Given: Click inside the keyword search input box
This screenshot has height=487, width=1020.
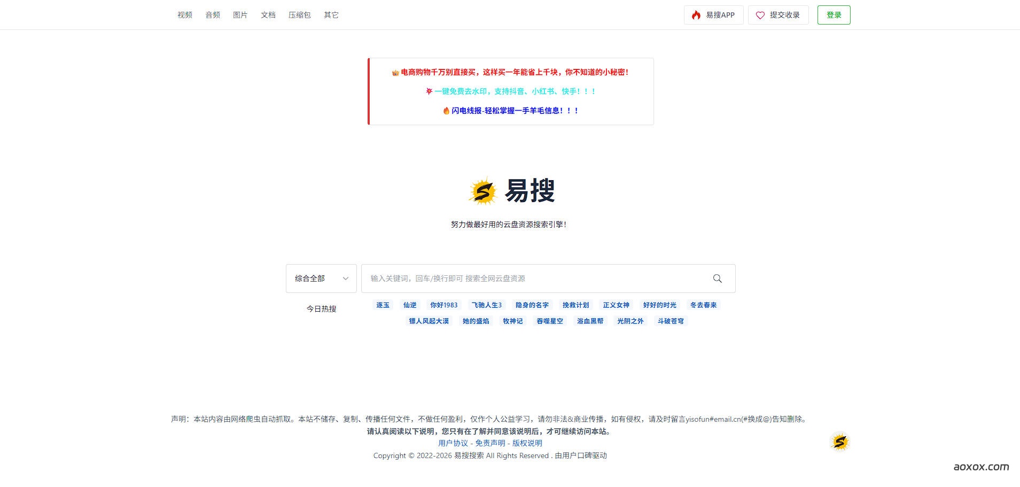Looking at the screenshot, I should pos(534,279).
